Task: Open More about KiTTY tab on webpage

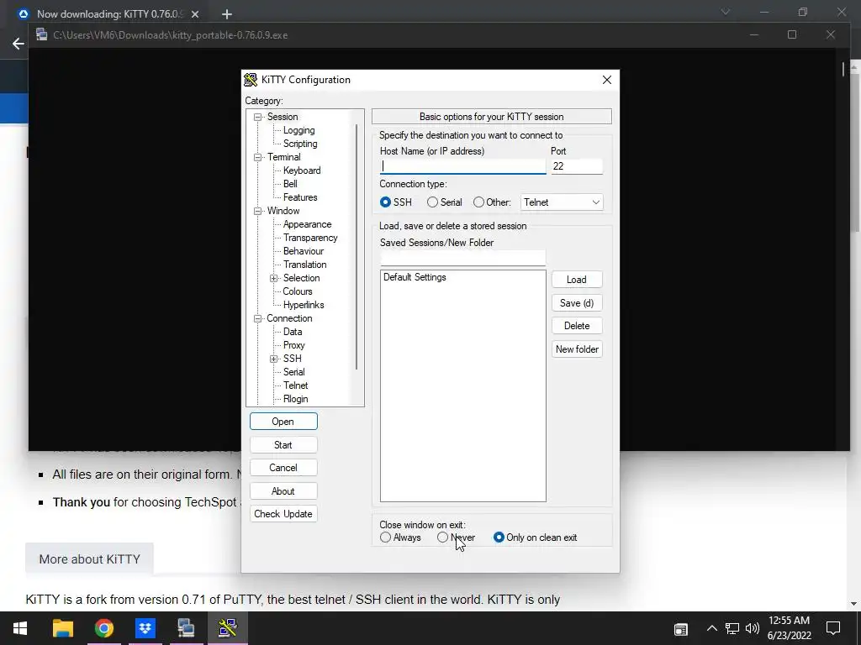Action: tap(89, 558)
